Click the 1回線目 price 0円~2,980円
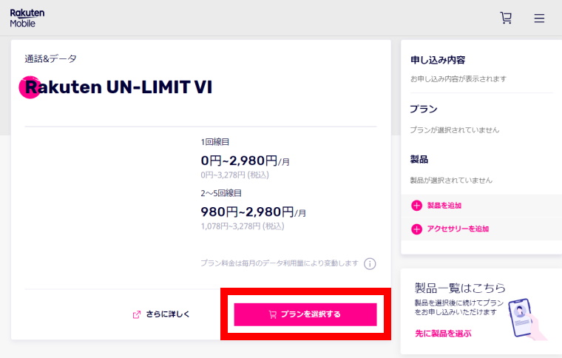Image resolution: width=562 pixels, height=358 pixels. 239,161
